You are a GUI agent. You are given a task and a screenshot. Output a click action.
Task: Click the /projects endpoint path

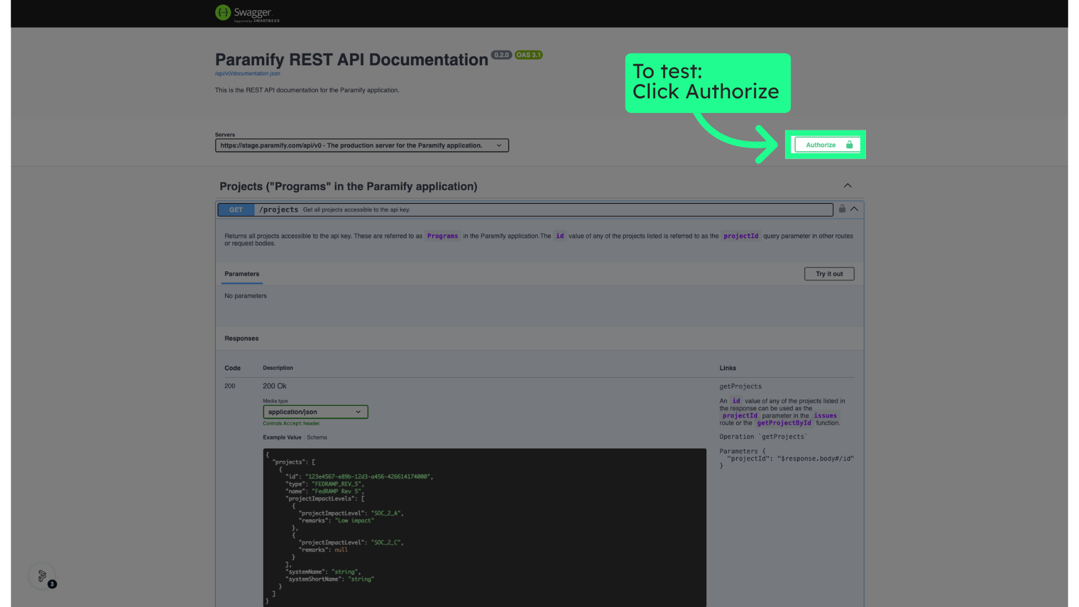[x=279, y=210]
